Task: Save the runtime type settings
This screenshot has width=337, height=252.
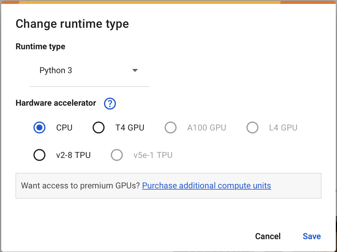Action: 312,236
